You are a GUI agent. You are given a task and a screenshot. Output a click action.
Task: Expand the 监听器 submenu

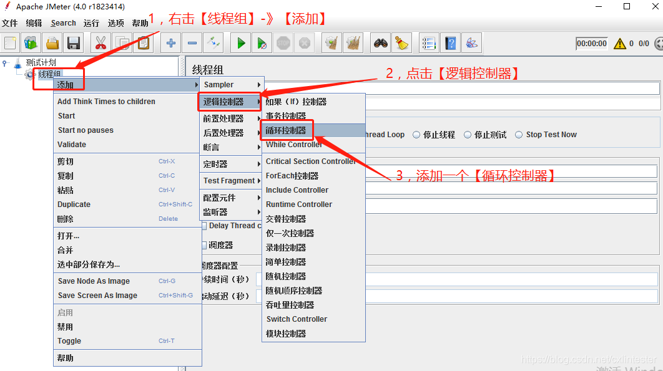point(232,212)
